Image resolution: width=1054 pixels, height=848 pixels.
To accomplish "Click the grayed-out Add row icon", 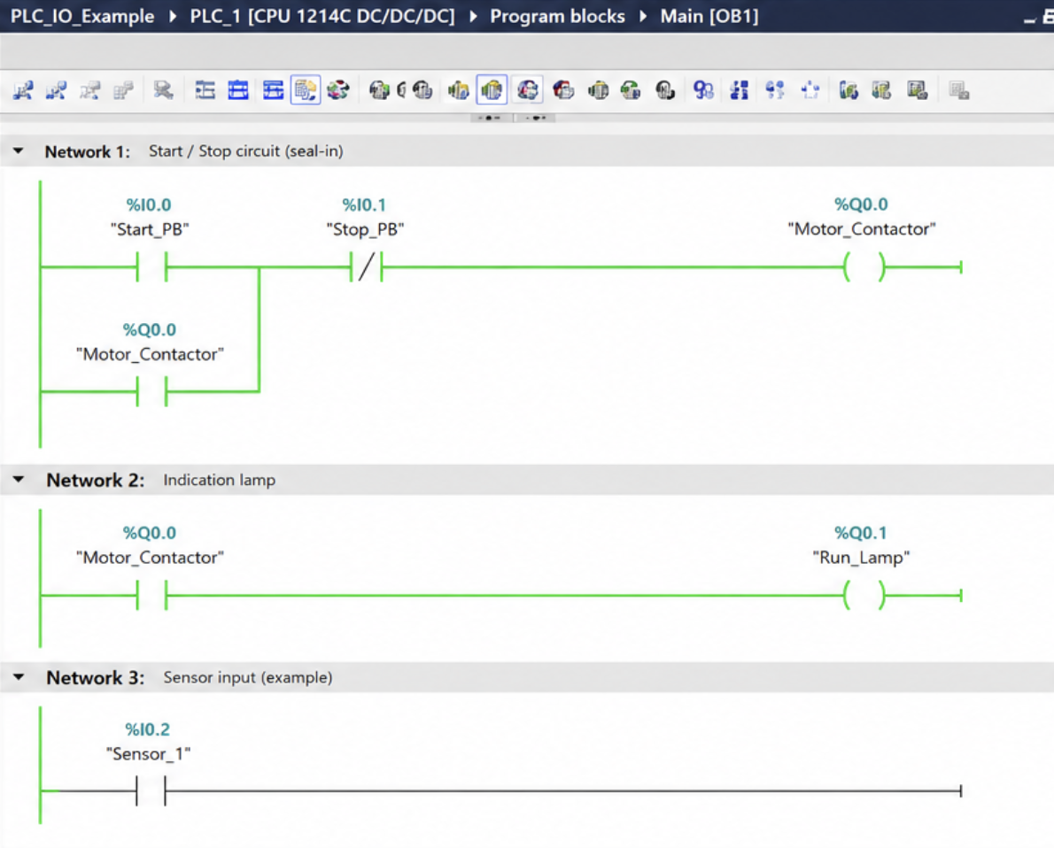I will pyautogui.click(x=123, y=90).
